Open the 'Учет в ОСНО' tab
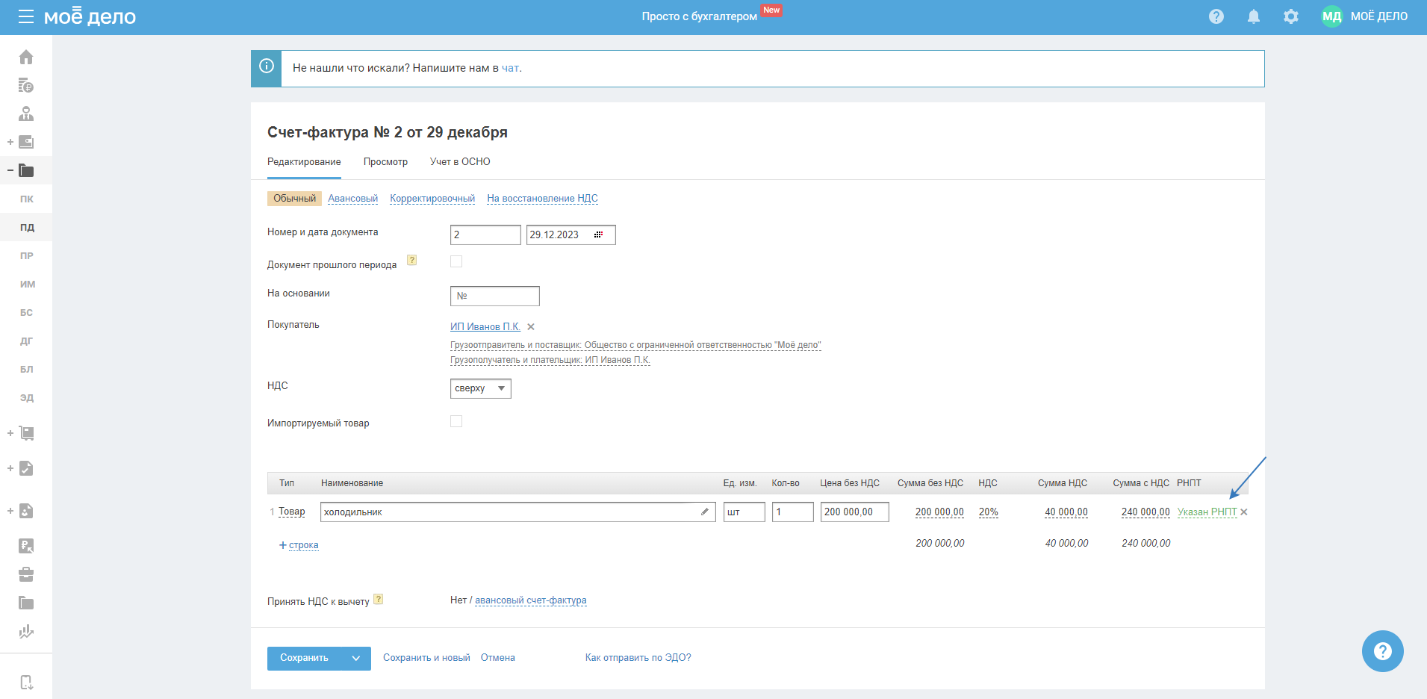 [x=460, y=162]
